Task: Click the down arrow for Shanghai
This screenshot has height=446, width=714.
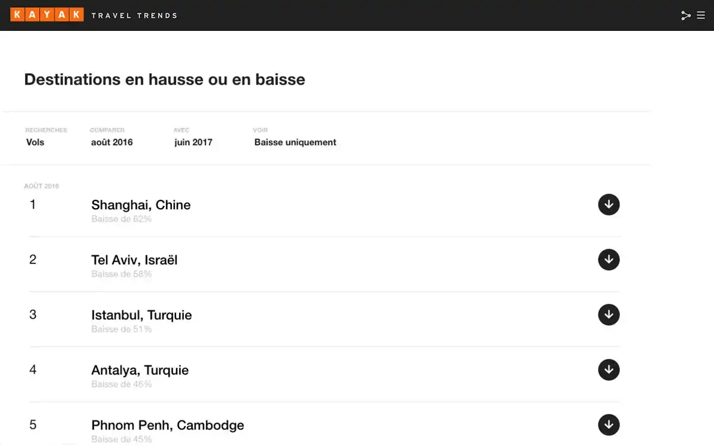Action: pyautogui.click(x=608, y=205)
